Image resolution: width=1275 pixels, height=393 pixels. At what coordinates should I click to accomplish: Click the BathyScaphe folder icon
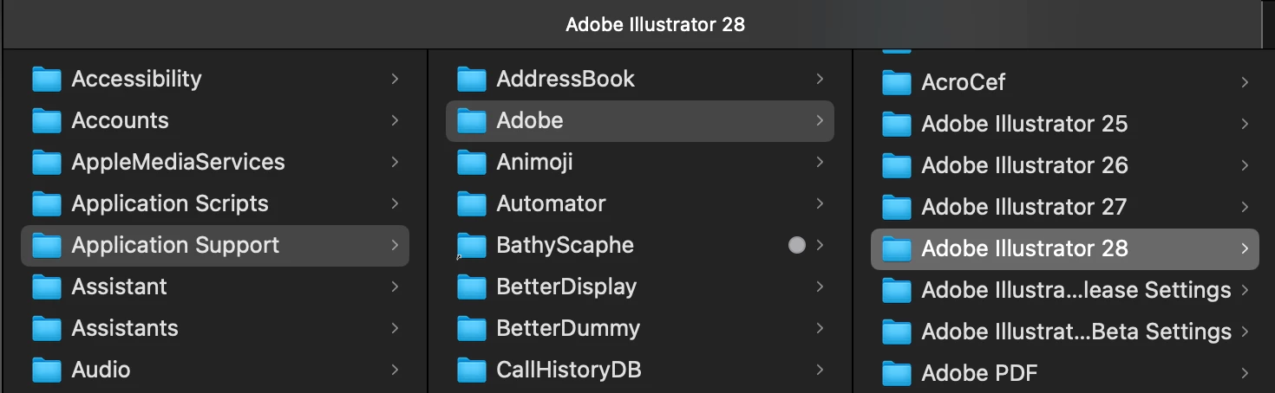pyautogui.click(x=472, y=246)
